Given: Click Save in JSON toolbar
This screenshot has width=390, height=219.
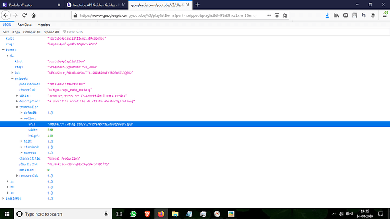Looking at the screenshot, I should pos(6,32).
